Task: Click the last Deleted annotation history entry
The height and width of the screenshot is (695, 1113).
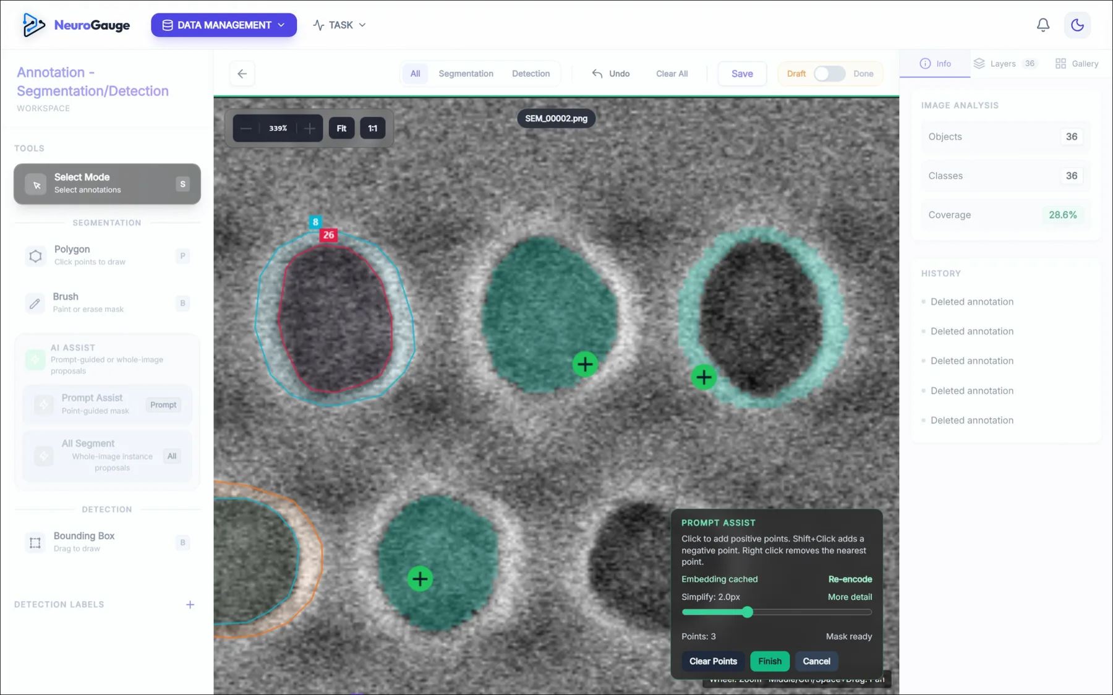Action: click(x=971, y=420)
